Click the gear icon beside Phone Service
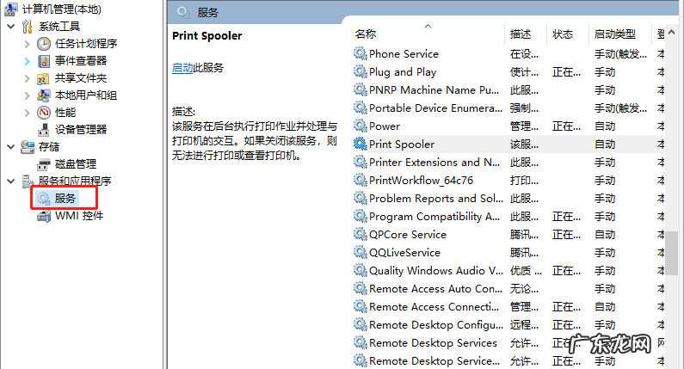This screenshot has height=369, width=684. point(360,53)
